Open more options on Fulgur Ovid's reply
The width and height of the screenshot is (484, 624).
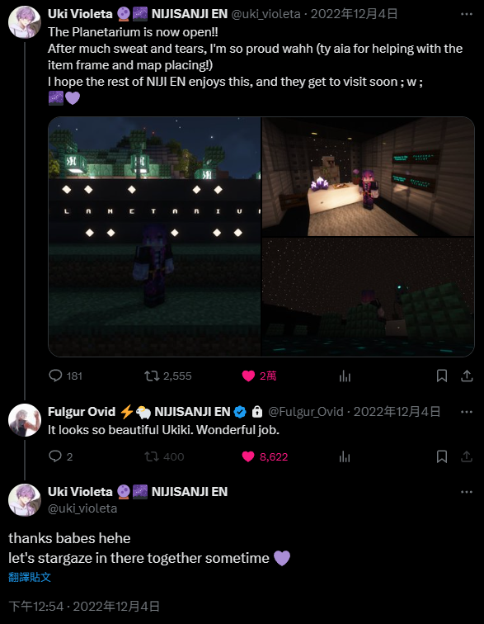(x=467, y=412)
